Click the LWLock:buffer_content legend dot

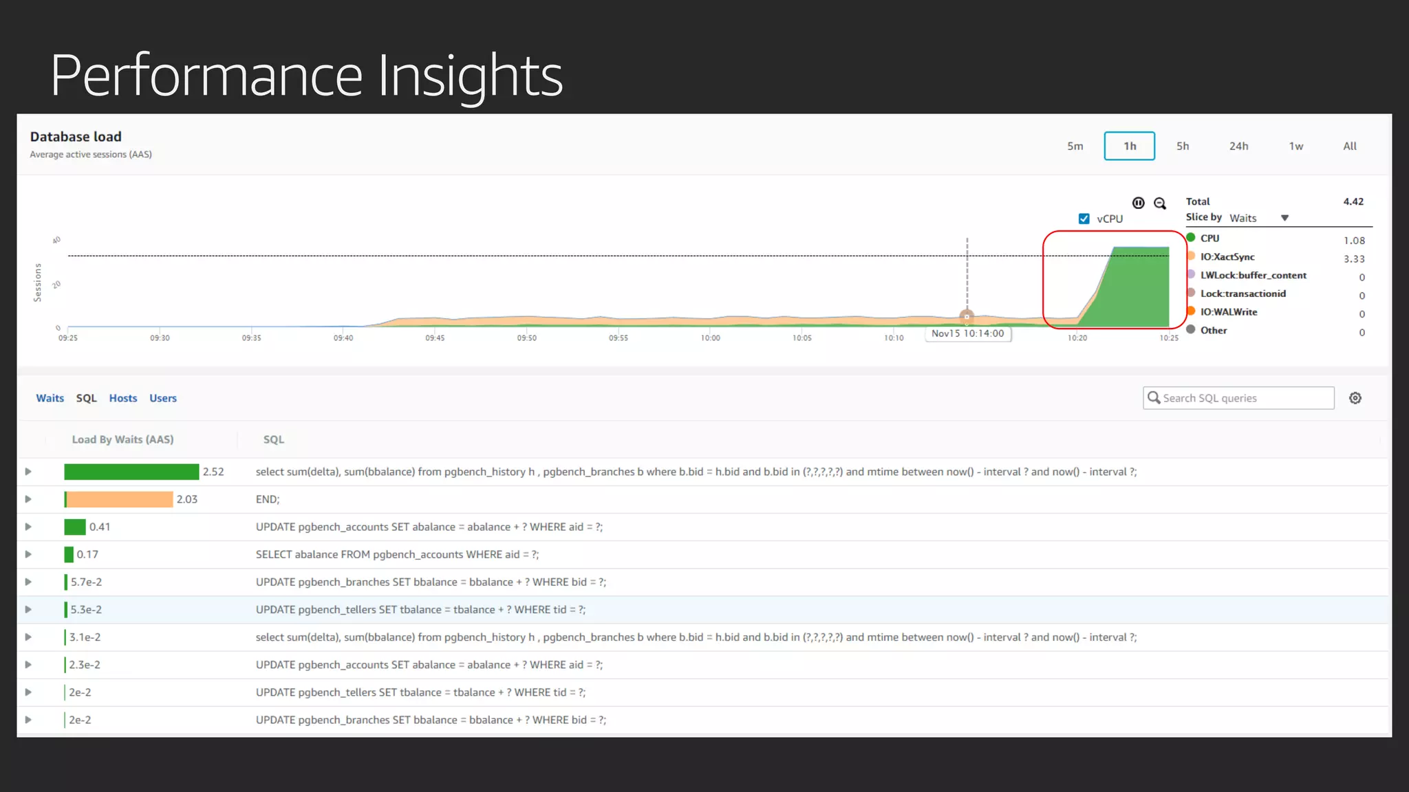coord(1191,274)
